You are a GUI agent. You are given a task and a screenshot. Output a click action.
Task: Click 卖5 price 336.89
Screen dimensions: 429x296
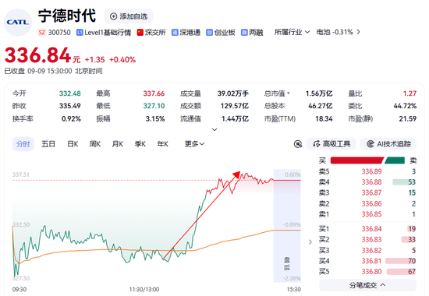[x=371, y=171]
